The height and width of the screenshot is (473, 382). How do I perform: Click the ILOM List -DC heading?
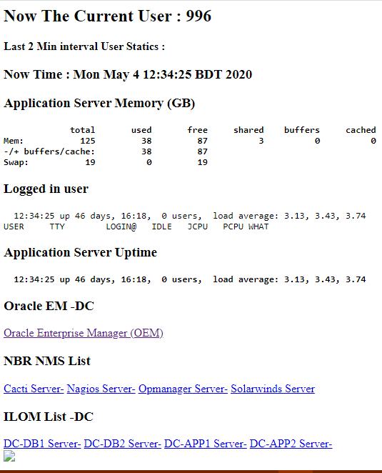tap(49, 417)
